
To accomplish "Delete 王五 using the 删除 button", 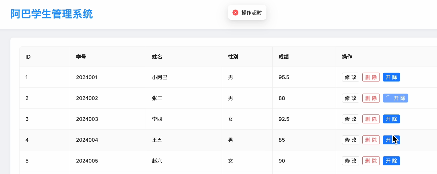I will click(371, 140).
